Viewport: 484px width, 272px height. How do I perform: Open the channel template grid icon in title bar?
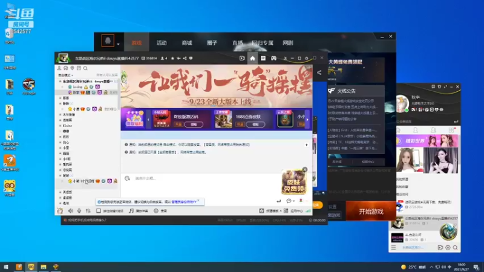point(263,58)
